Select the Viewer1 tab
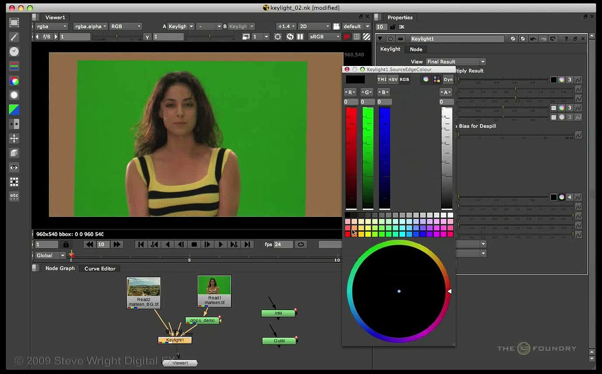This screenshot has height=374, width=602. (x=55, y=17)
